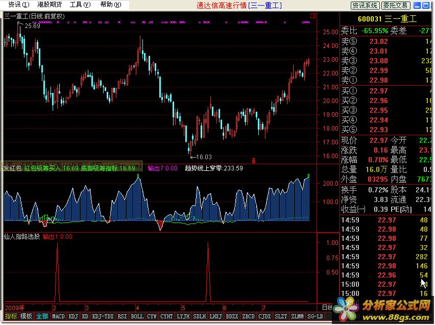Click the 输出1:0.00 label
Screen dimensions: 435x325
point(57,237)
